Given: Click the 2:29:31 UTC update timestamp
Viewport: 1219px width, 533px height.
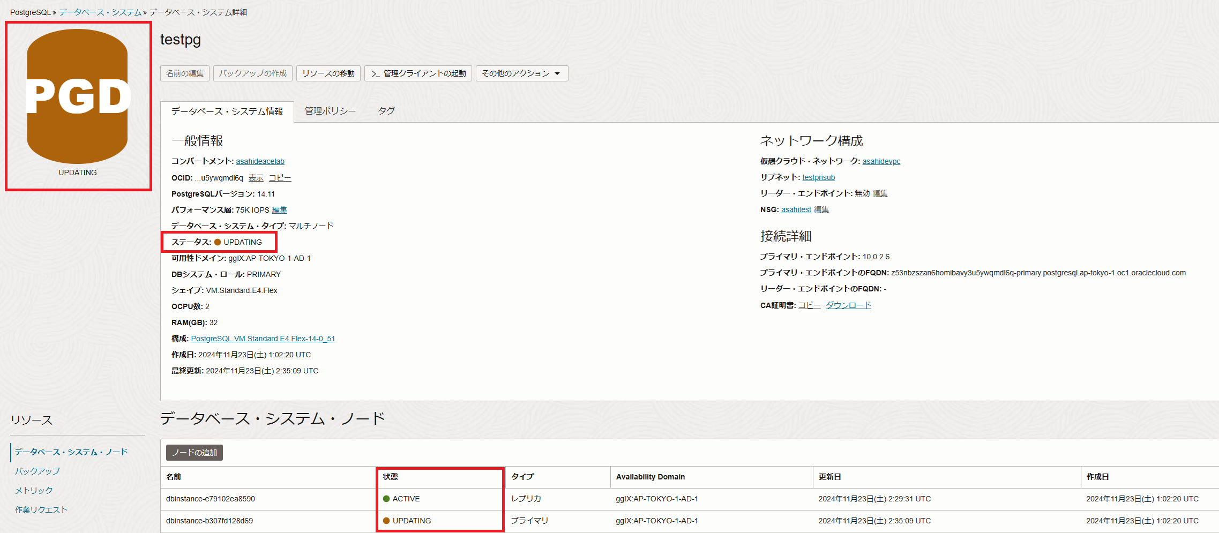Looking at the screenshot, I should [874, 499].
